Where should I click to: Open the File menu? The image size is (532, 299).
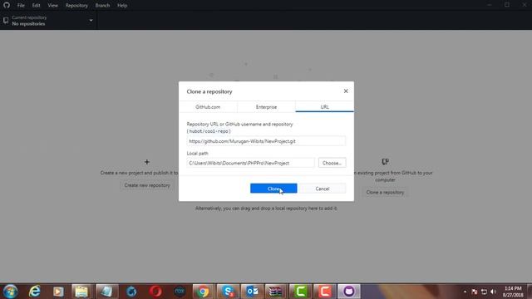coord(21,6)
